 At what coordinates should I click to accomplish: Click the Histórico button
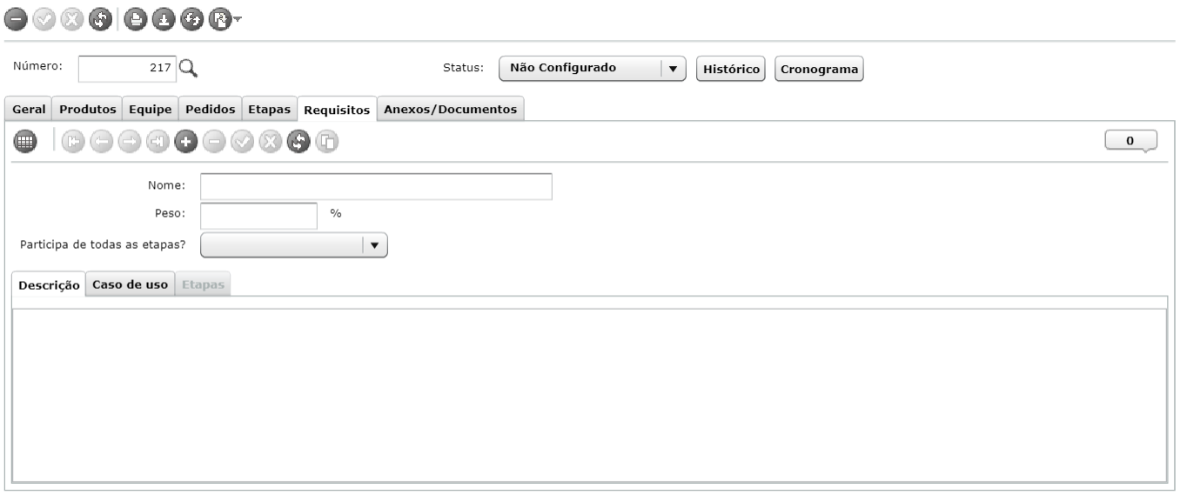(x=731, y=69)
